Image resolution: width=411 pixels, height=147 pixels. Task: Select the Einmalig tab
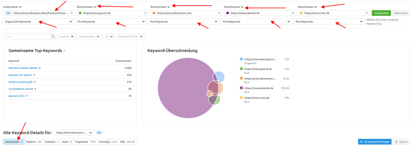[x=108, y=142]
